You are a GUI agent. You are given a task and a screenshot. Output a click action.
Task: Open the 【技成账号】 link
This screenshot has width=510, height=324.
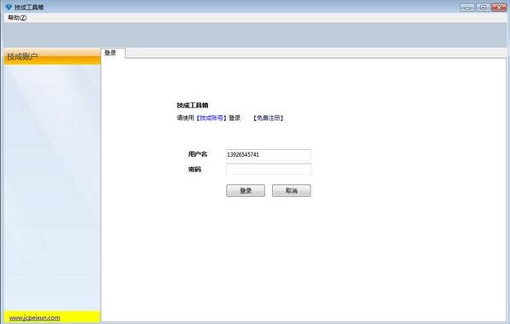point(212,118)
